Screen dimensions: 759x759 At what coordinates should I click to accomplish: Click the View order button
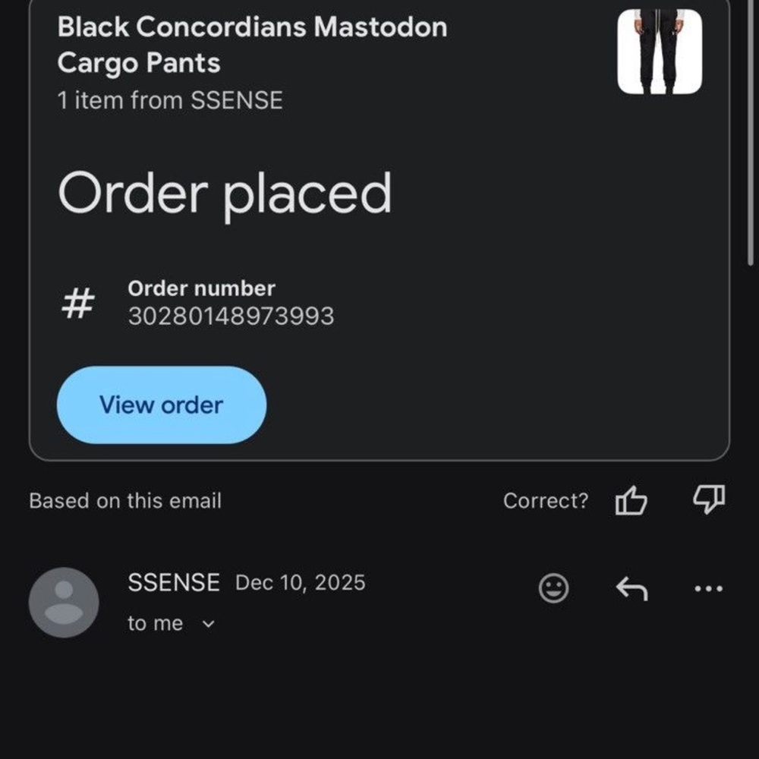(162, 405)
